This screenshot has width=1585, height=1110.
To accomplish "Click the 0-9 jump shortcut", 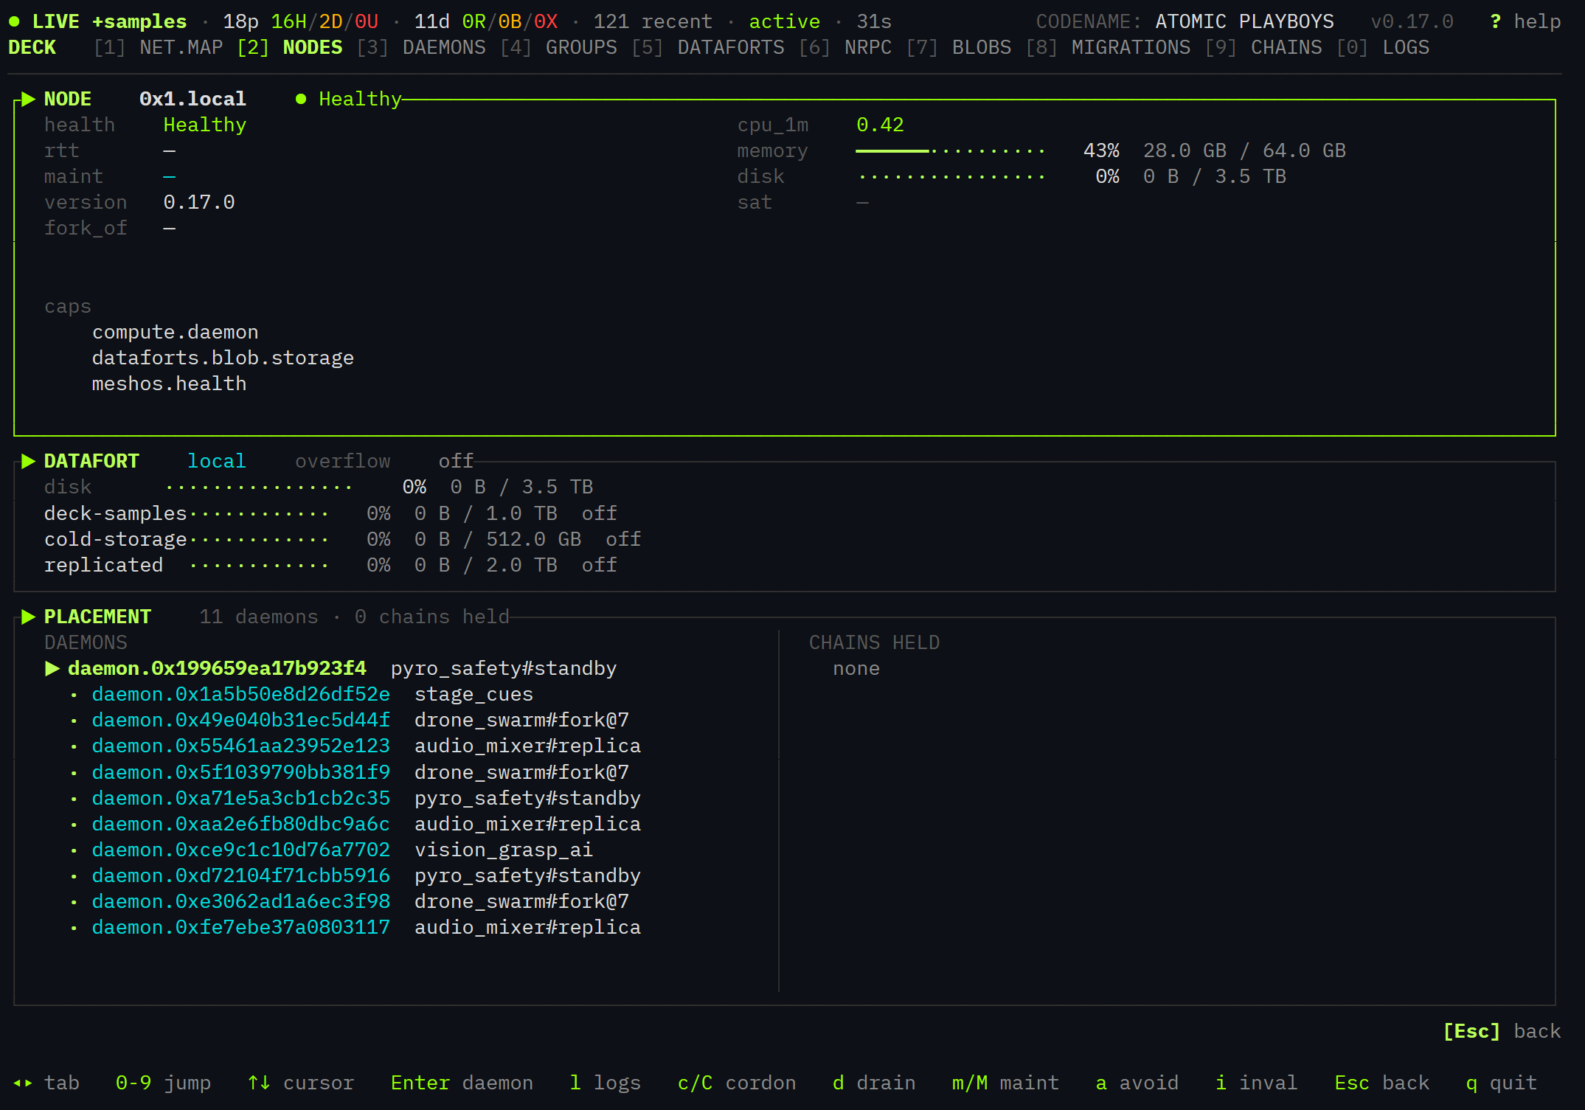I will (x=163, y=1083).
